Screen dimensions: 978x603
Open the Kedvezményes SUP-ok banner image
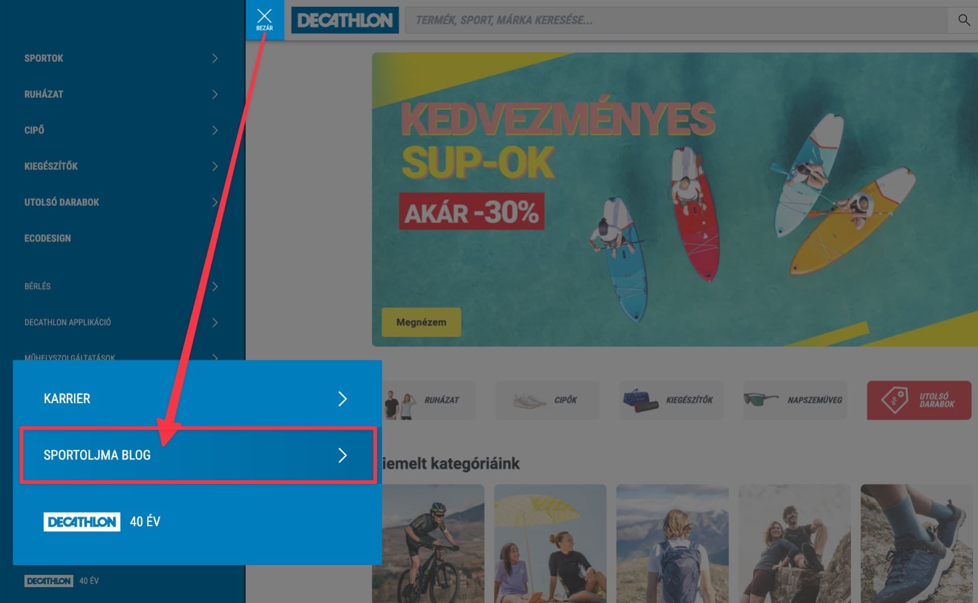click(675, 199)
